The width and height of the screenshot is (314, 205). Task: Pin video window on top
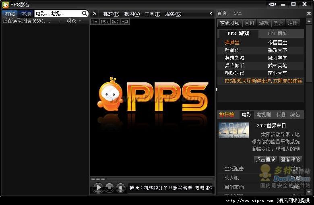[x=125, y=22]
